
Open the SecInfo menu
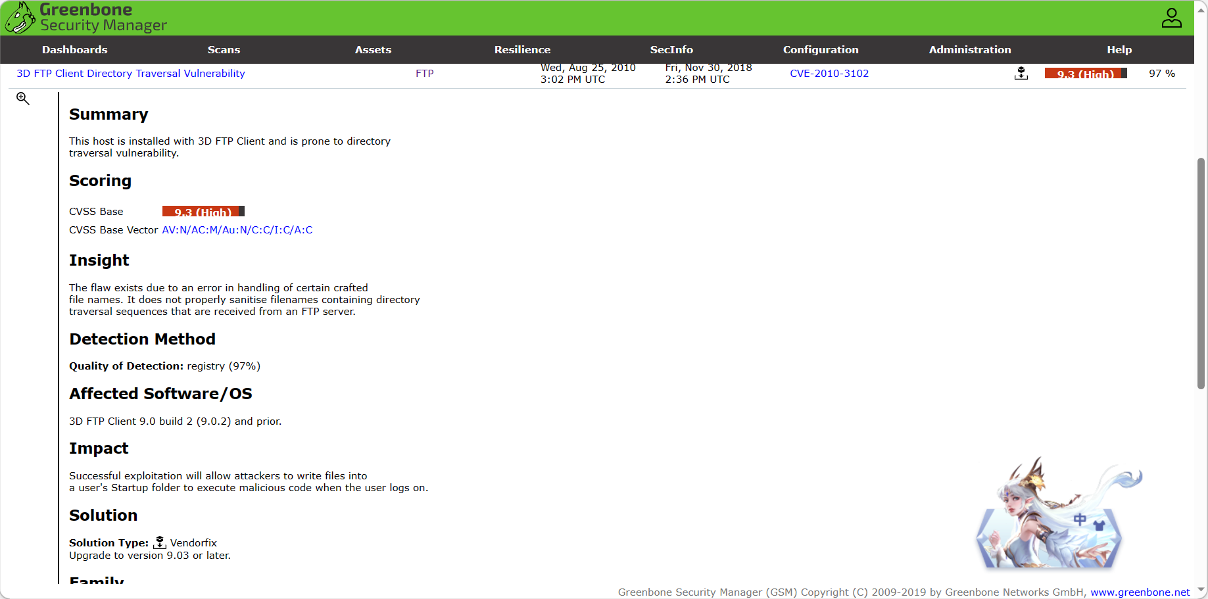point(671,50)
